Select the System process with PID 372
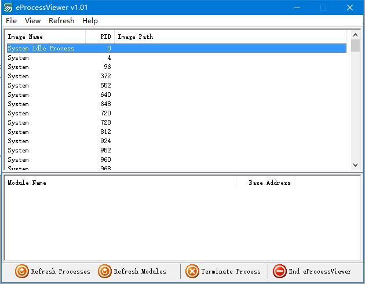 click(x=177, y=76)
